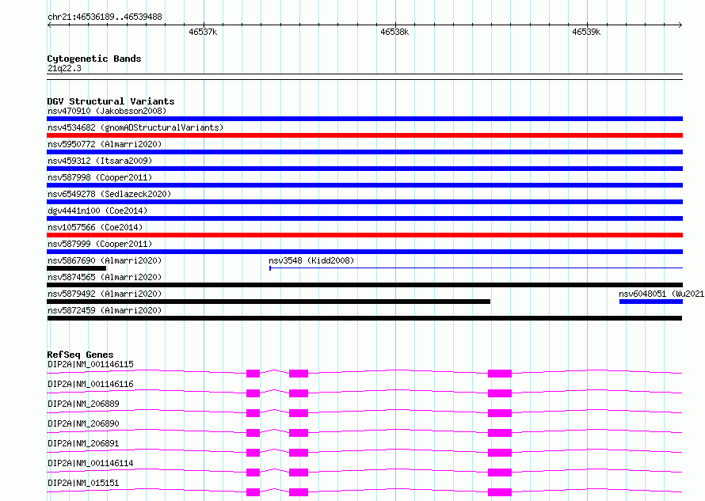Open variant nsv5950772 (Almarri2020) label

click(105, 144)
